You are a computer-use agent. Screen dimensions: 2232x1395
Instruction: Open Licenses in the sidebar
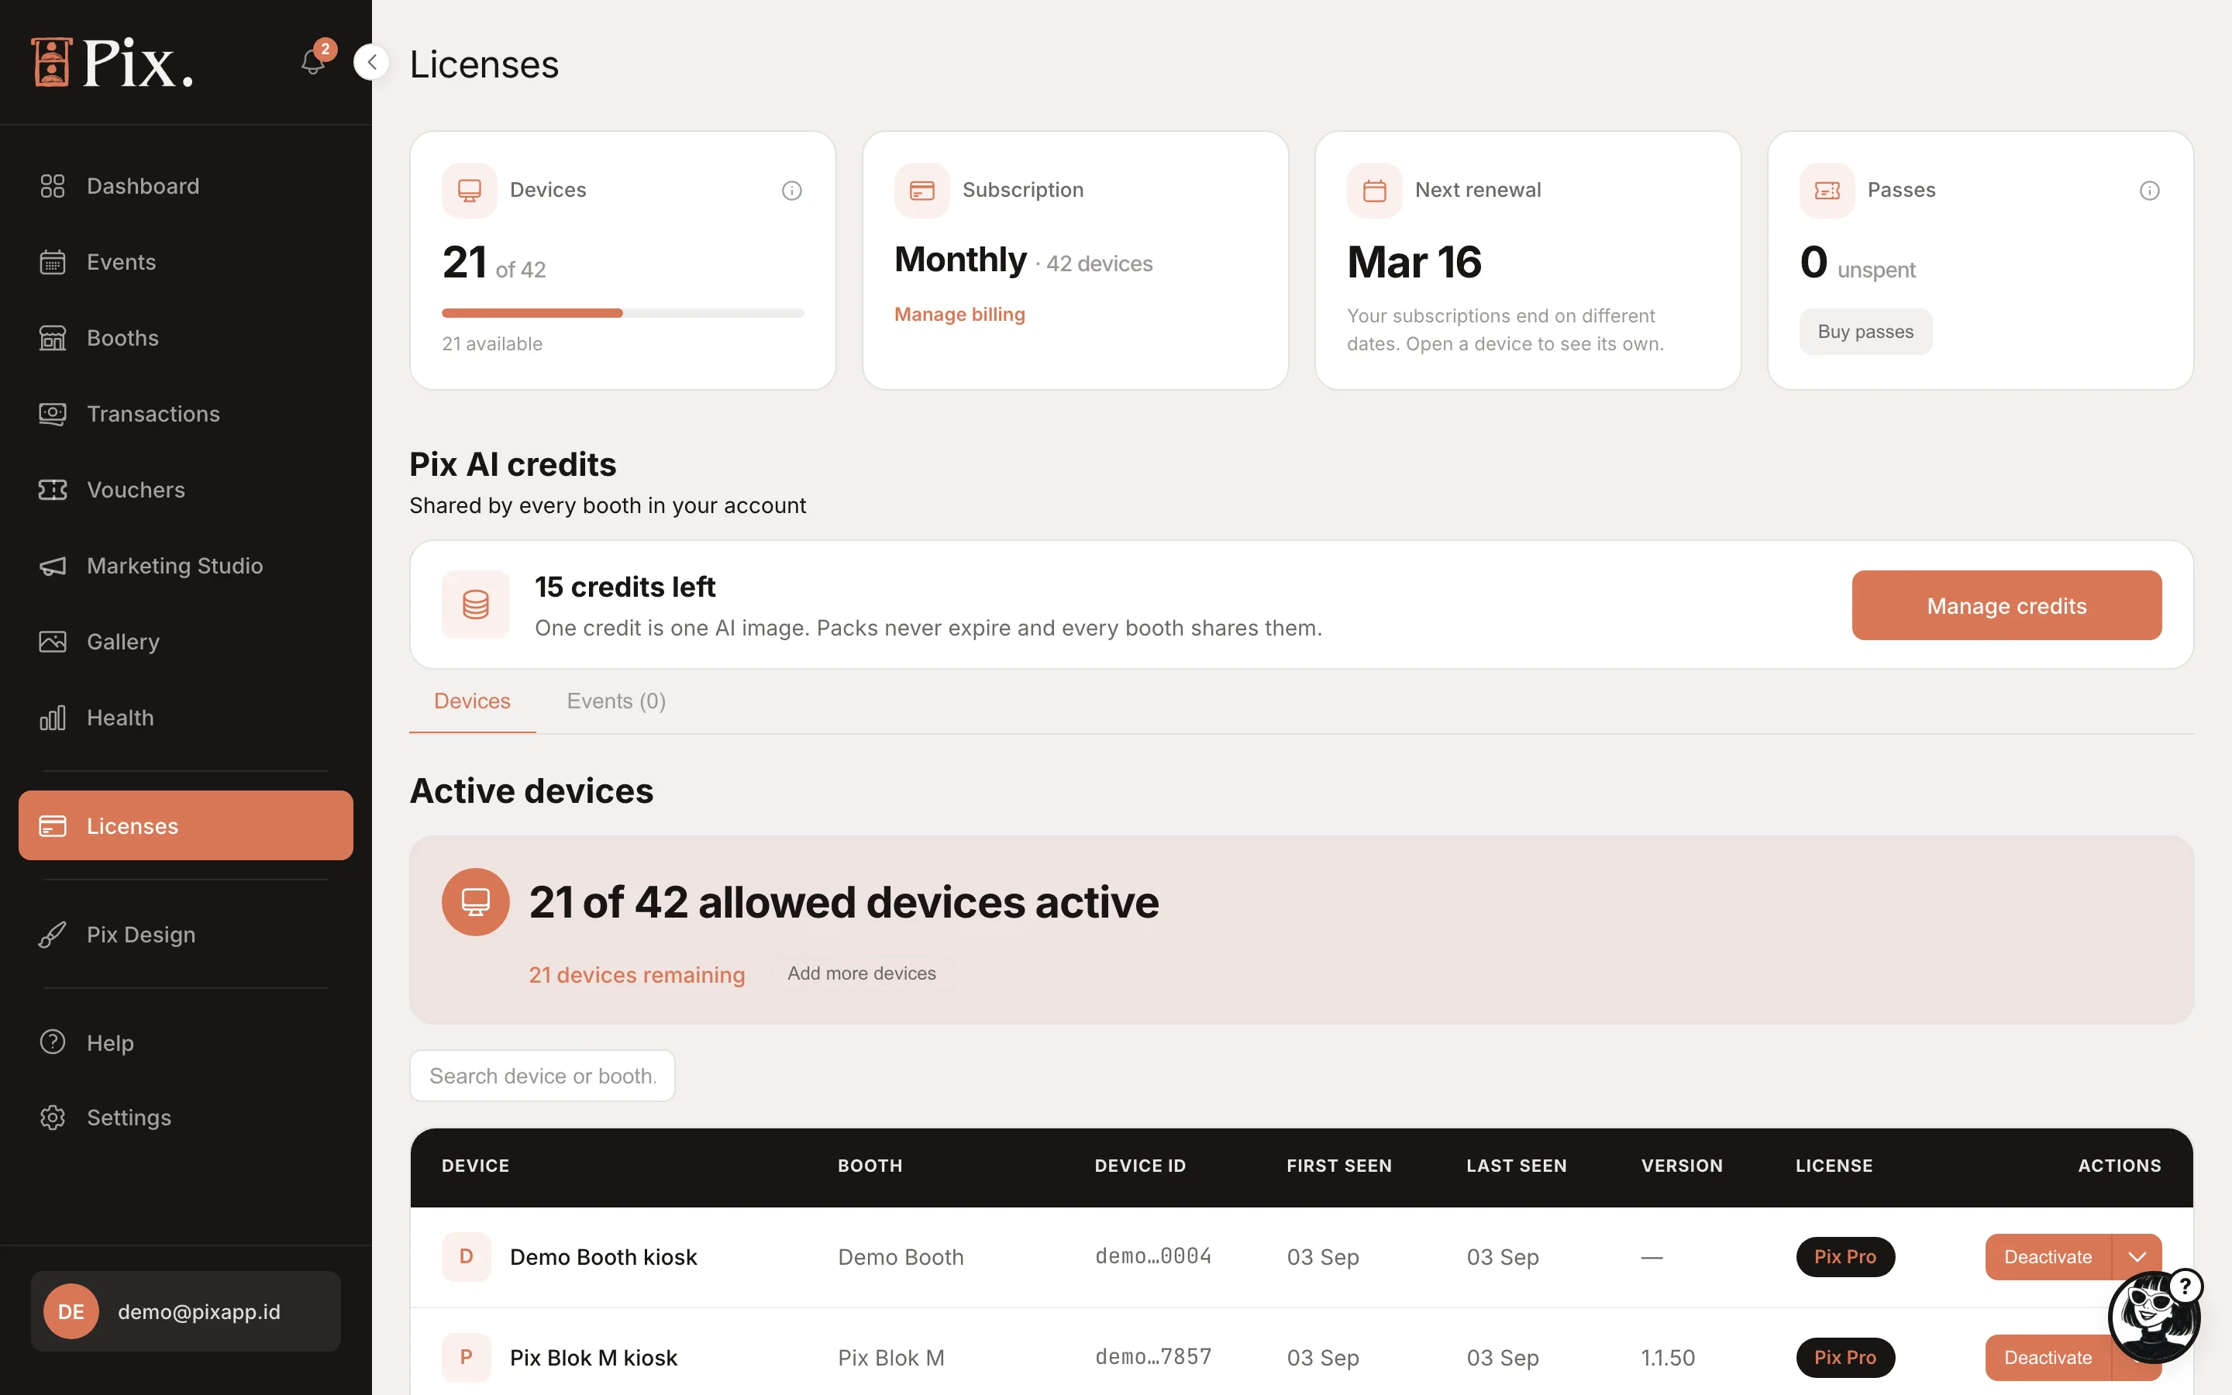point(185,825)
